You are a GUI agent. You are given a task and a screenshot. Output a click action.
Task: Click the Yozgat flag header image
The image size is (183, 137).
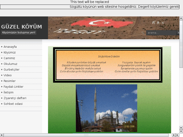[x=114, y=28]
